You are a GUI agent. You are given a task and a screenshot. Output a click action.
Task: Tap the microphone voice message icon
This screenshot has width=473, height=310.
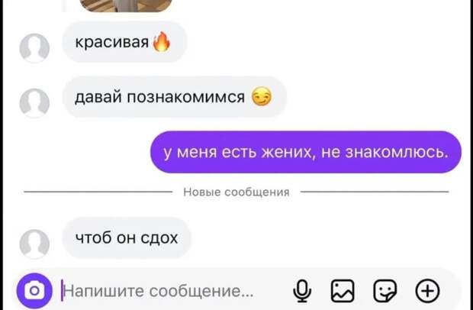click(x=302, y=291)
